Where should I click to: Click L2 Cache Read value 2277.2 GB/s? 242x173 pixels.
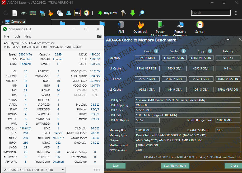(147, 79)
